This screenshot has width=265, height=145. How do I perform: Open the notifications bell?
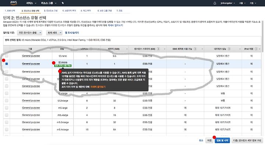pyautogui.click(x=215, y=3)
